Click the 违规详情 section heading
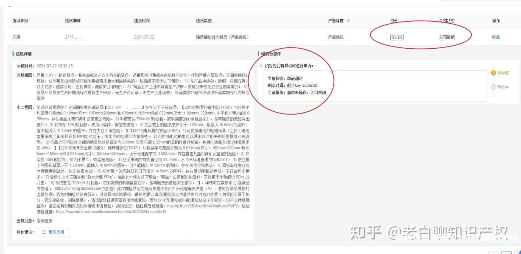This screenshot has height=254, width=521. click(23, 54)
